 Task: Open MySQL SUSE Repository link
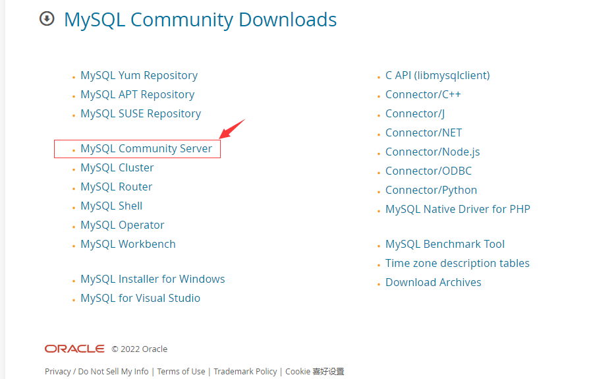pyautogui.click(x=140, y=113)
